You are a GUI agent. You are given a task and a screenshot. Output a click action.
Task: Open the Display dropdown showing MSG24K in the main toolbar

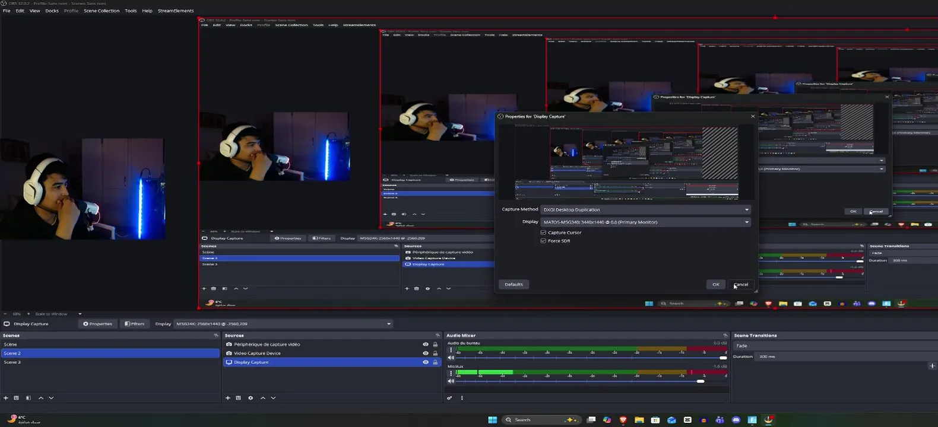tap(283, 324)
